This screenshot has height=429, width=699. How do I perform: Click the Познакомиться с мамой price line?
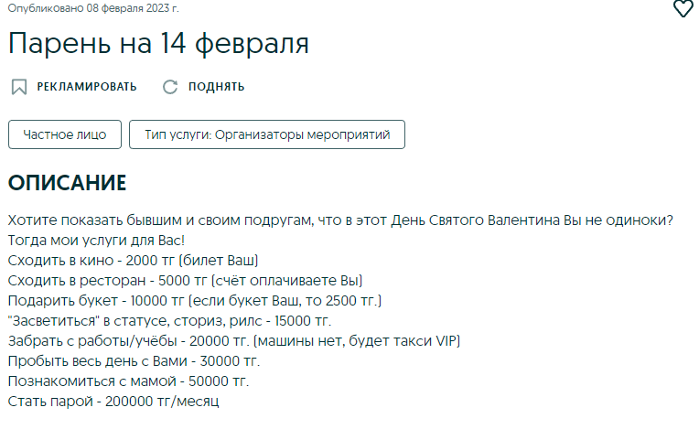(x=128, y=381)
